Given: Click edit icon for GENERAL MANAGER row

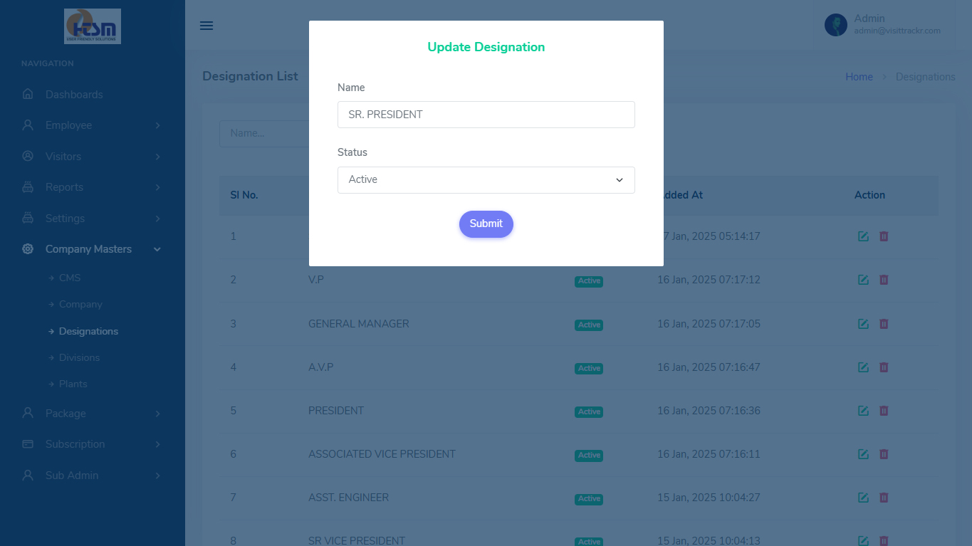Looking at the screenshot, I should [863, 324].
